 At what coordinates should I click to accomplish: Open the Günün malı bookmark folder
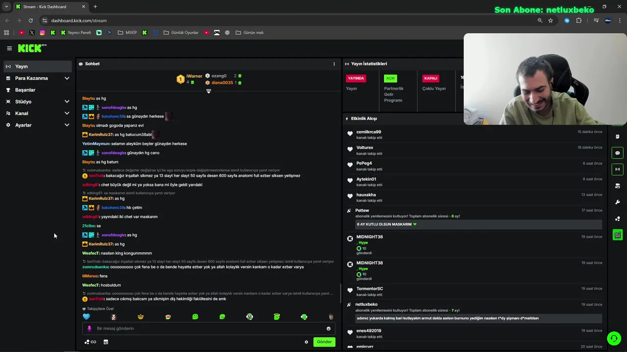coord(250,33)
